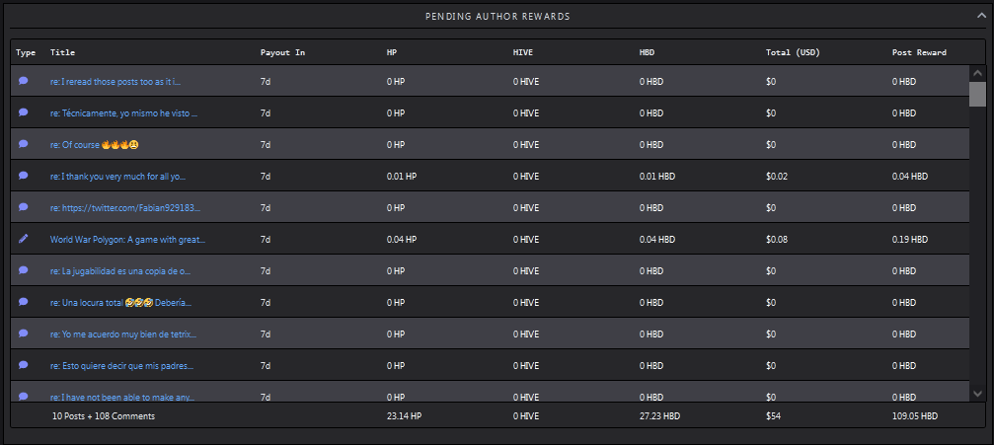994x445 pixels.
Task: Click the scrollbar down arrow in rewards table
Action: [977, 394]
